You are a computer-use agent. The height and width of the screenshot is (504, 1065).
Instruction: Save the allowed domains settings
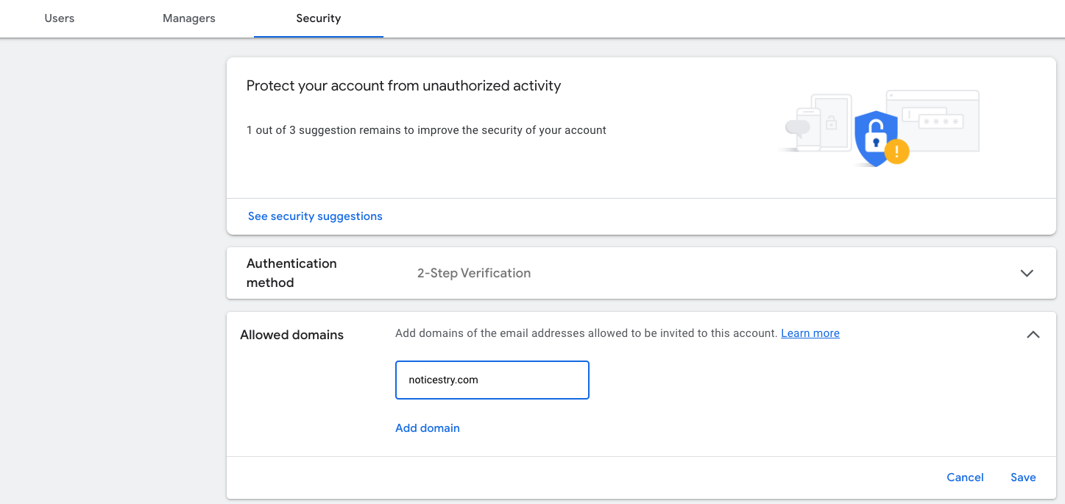coord(1023,478)
